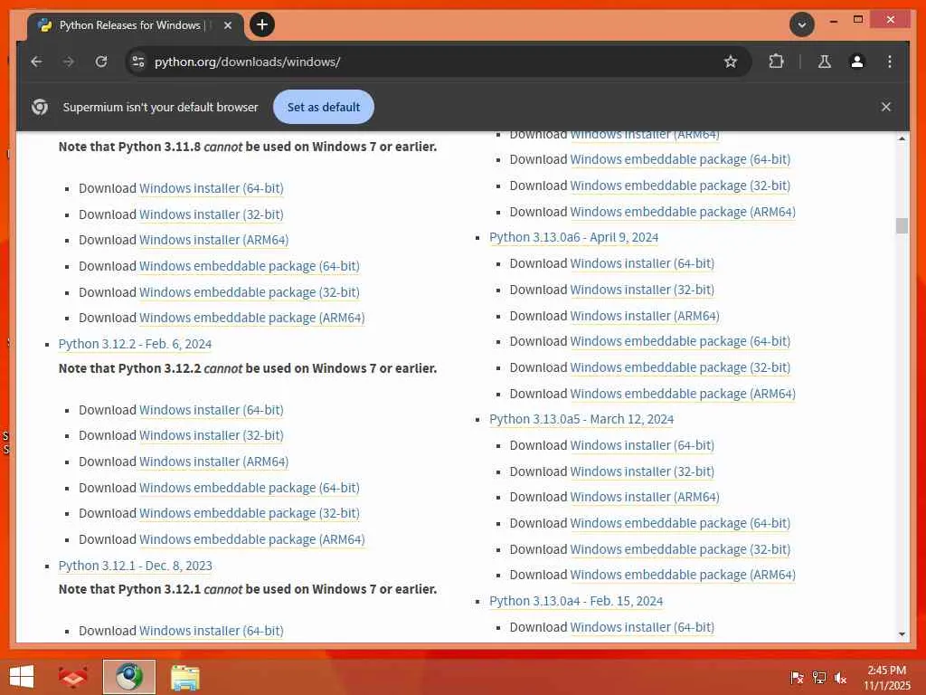
Task: Open the Chrome Labs flask icon
Action: (x=825, y=62)
